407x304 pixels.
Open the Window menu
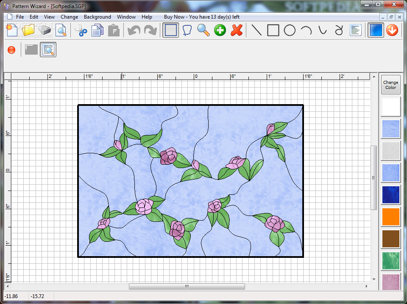click(126, 17)
